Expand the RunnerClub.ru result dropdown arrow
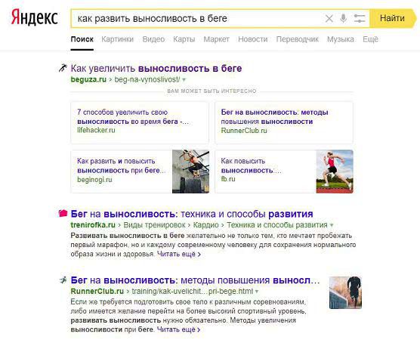The width and height of the screenshot is (420, 340). click(257, 291)
